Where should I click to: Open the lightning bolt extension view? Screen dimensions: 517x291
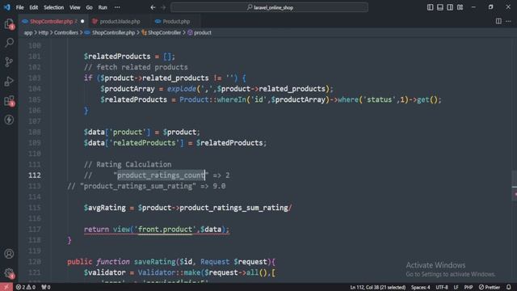click(9, 120)
